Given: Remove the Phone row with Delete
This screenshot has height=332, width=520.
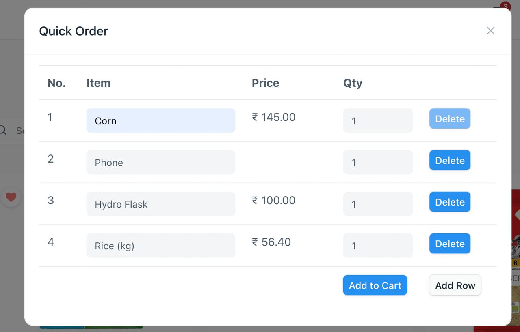Looking at the screenshot, I should point(450,161).
